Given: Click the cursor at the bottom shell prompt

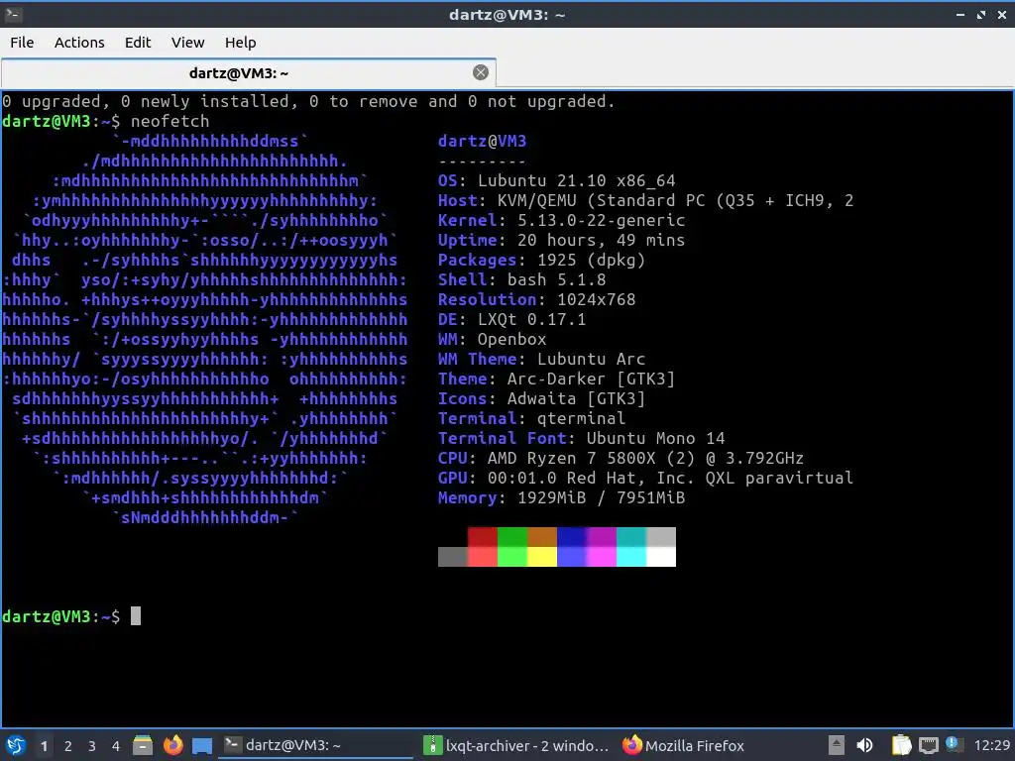Looking at the screenshot, I should click(136, 616).
